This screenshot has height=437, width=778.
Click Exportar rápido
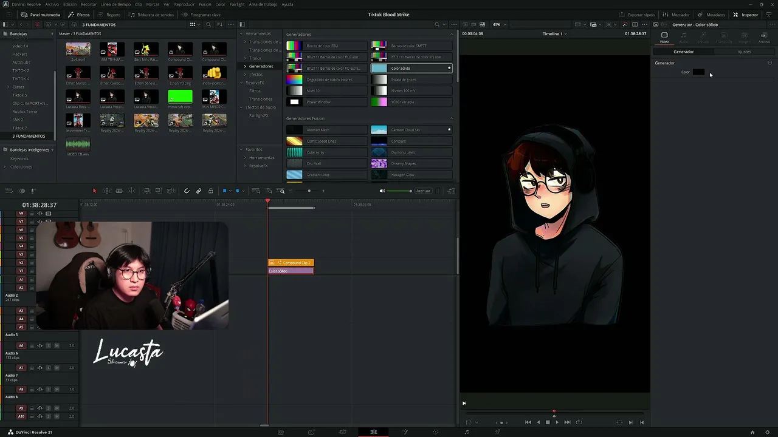click(637, 15)
